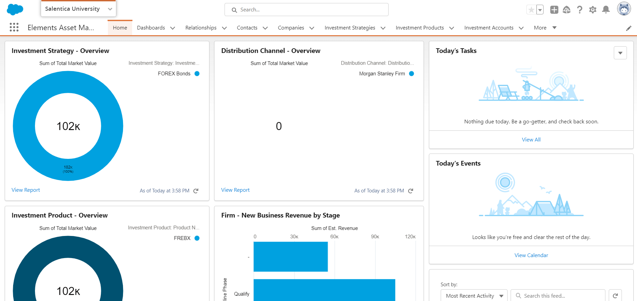Open the Investment Products tab
Image resolution: width=637 pixels, height=301 pixels.
420,28
